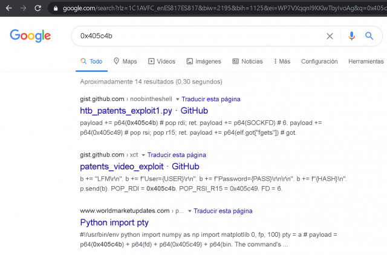
Task: Clear the search query with X icon
Action: coord(330,36)
